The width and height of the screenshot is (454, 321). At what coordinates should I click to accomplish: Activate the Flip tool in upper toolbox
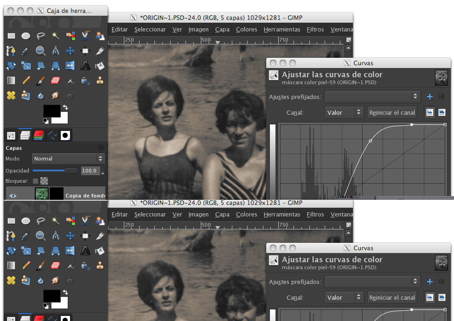point(70,66)
